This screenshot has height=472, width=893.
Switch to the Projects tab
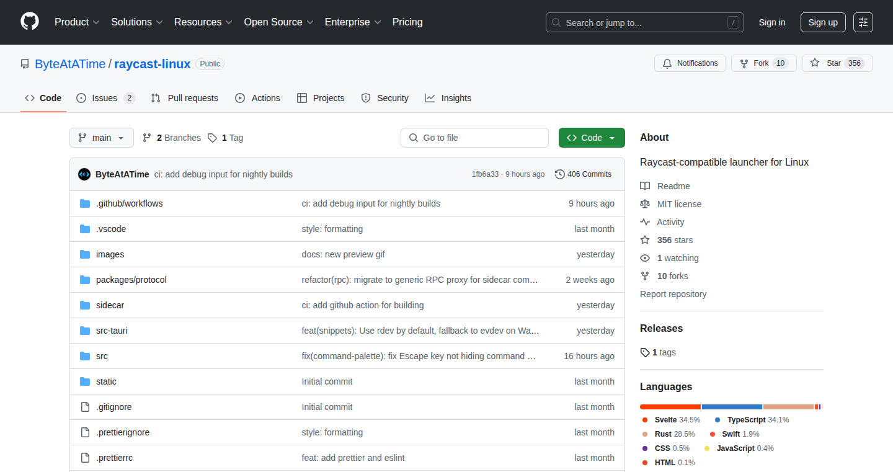(x=321, y=98)
